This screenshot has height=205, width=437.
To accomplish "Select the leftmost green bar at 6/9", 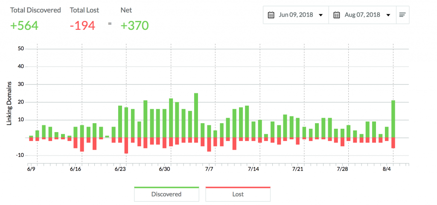I will coord(31,136).
